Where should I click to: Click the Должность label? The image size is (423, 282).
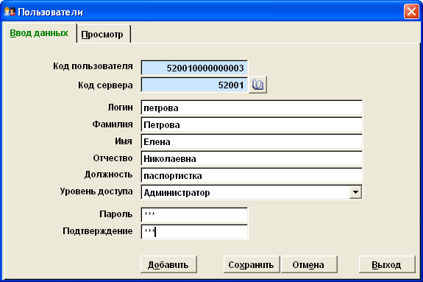108,175
